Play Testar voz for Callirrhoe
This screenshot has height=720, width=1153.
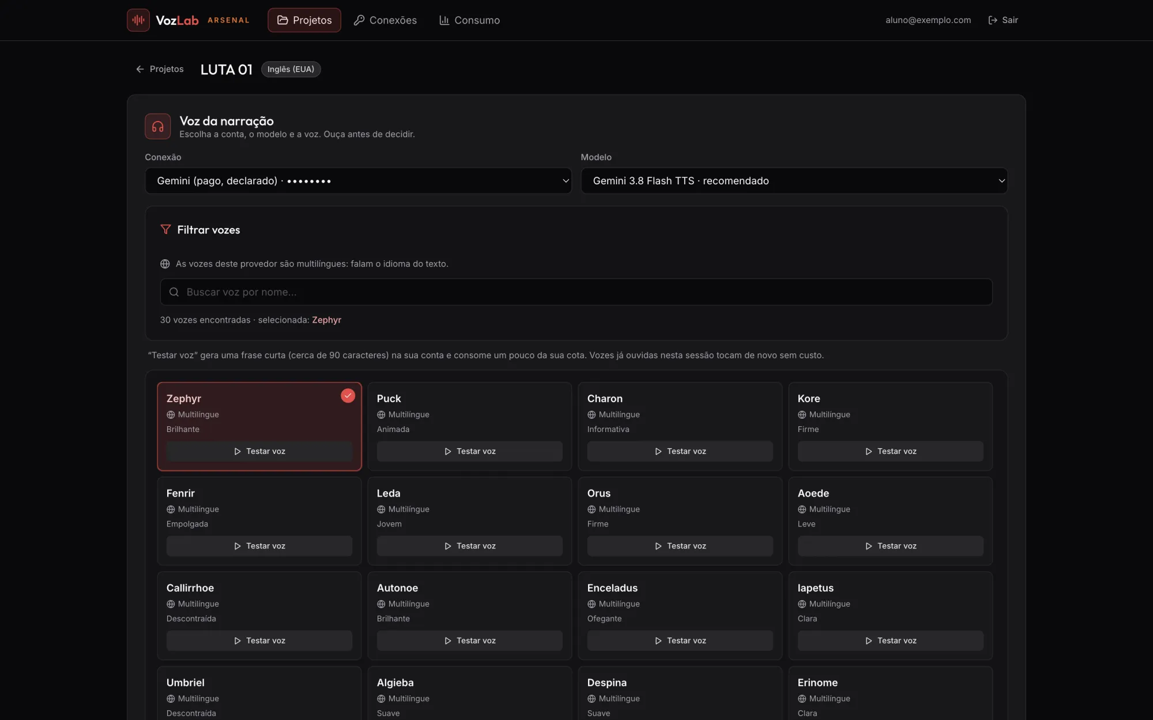(x=259, y=641)
